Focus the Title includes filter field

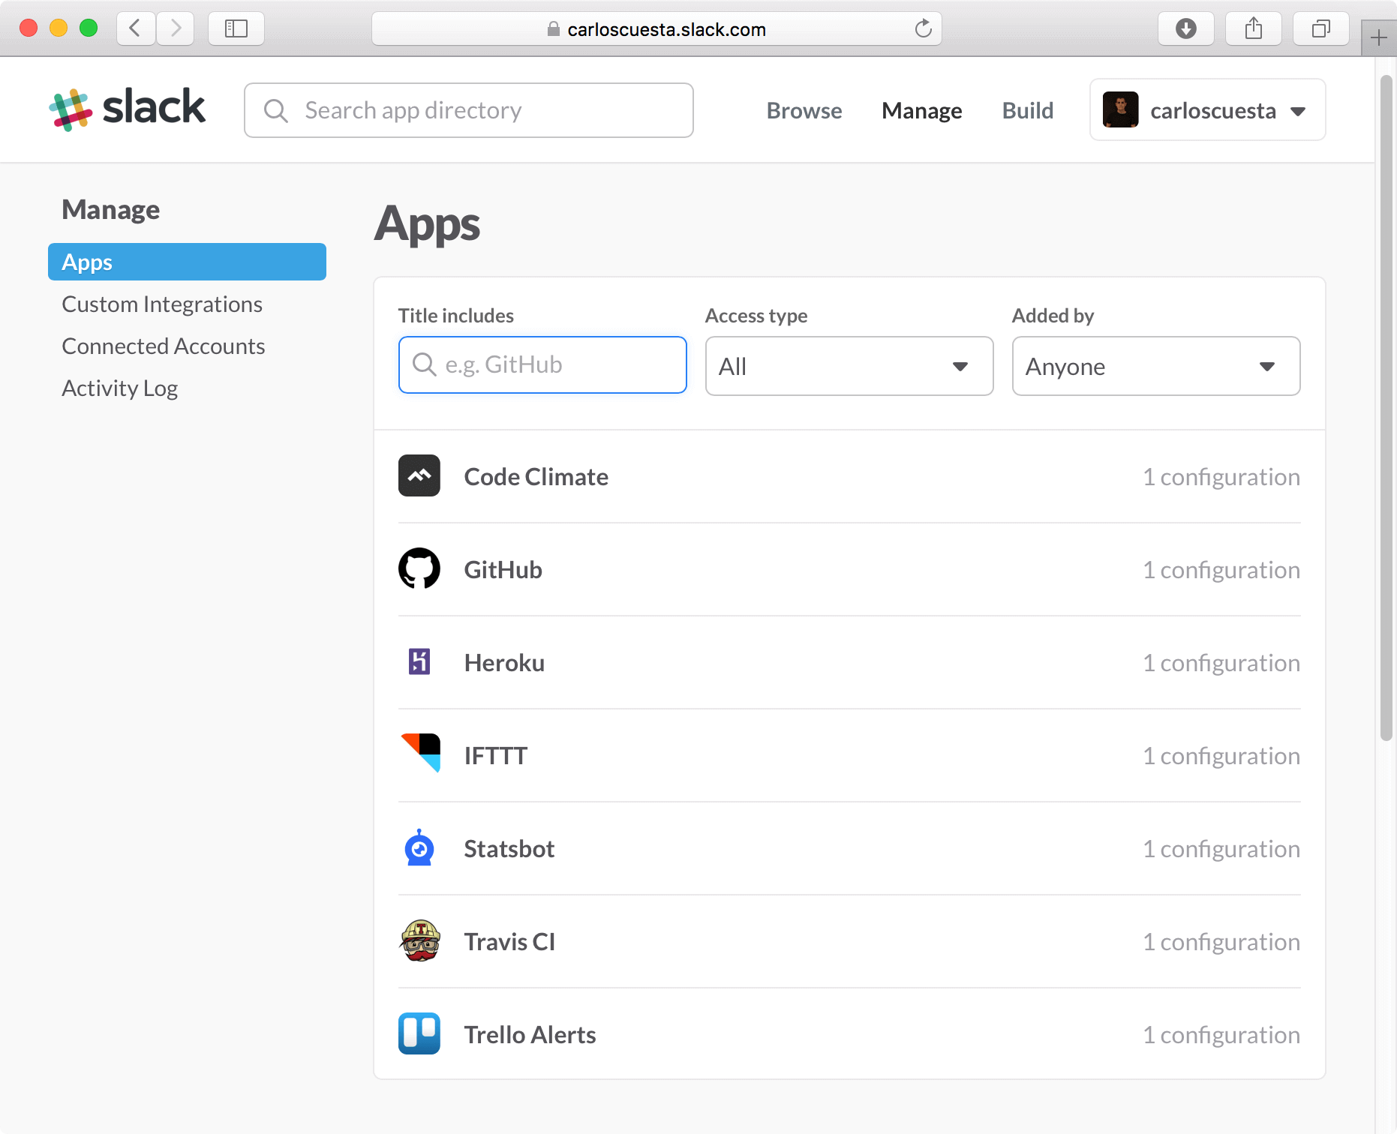[x=542, y=364]
